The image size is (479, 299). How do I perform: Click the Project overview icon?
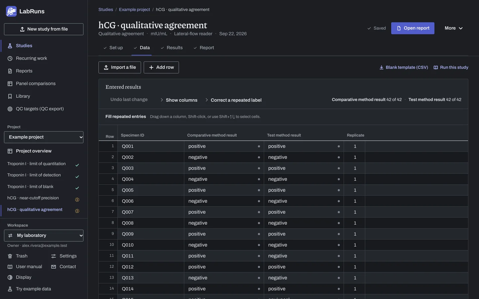(x=10, y=151)
